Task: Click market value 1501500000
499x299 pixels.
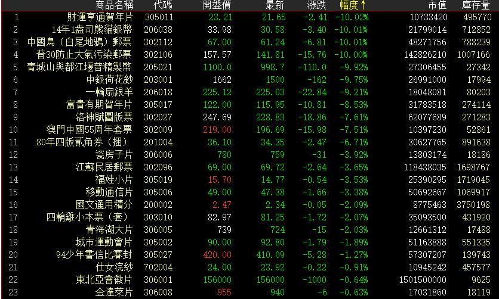Action: pyautogui.click(x=423, y=279)
